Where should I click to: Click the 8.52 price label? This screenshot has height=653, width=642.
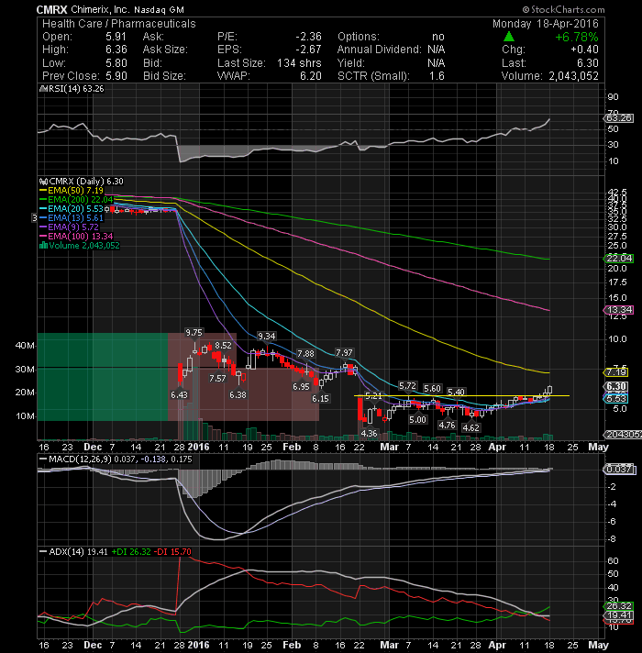click(x=223, y=345)
